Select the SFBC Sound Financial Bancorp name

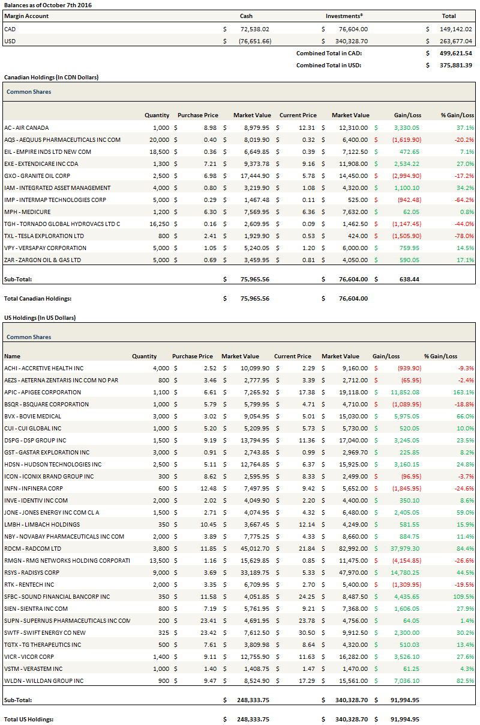coord(57,596)
